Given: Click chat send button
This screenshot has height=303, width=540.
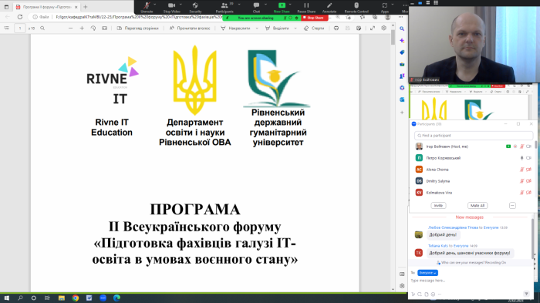Looking at the screenshot, I should click(x=526, y=294).
